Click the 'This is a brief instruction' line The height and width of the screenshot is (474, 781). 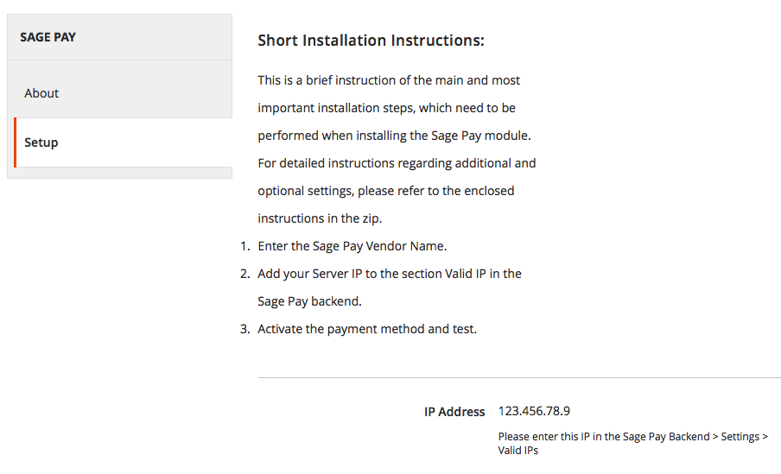point(389,80)
